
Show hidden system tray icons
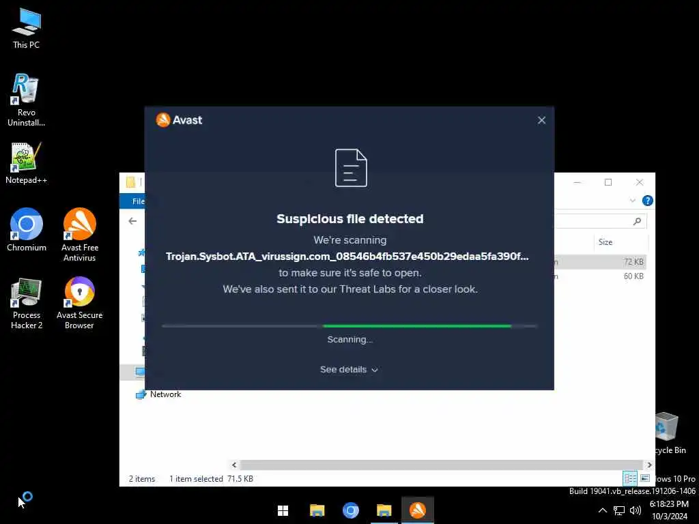point(603,510)
